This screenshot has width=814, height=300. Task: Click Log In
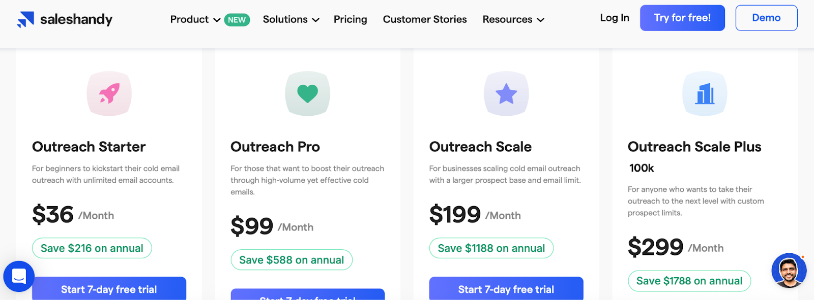[x=614, y=18]
